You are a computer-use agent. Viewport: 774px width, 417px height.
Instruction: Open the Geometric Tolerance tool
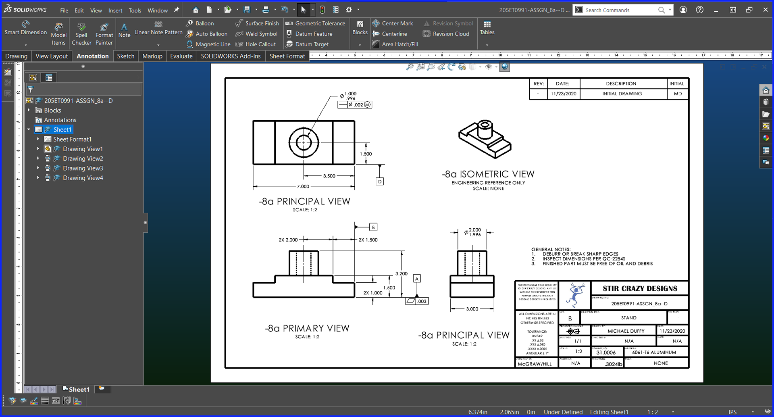[x=315, y=23]
